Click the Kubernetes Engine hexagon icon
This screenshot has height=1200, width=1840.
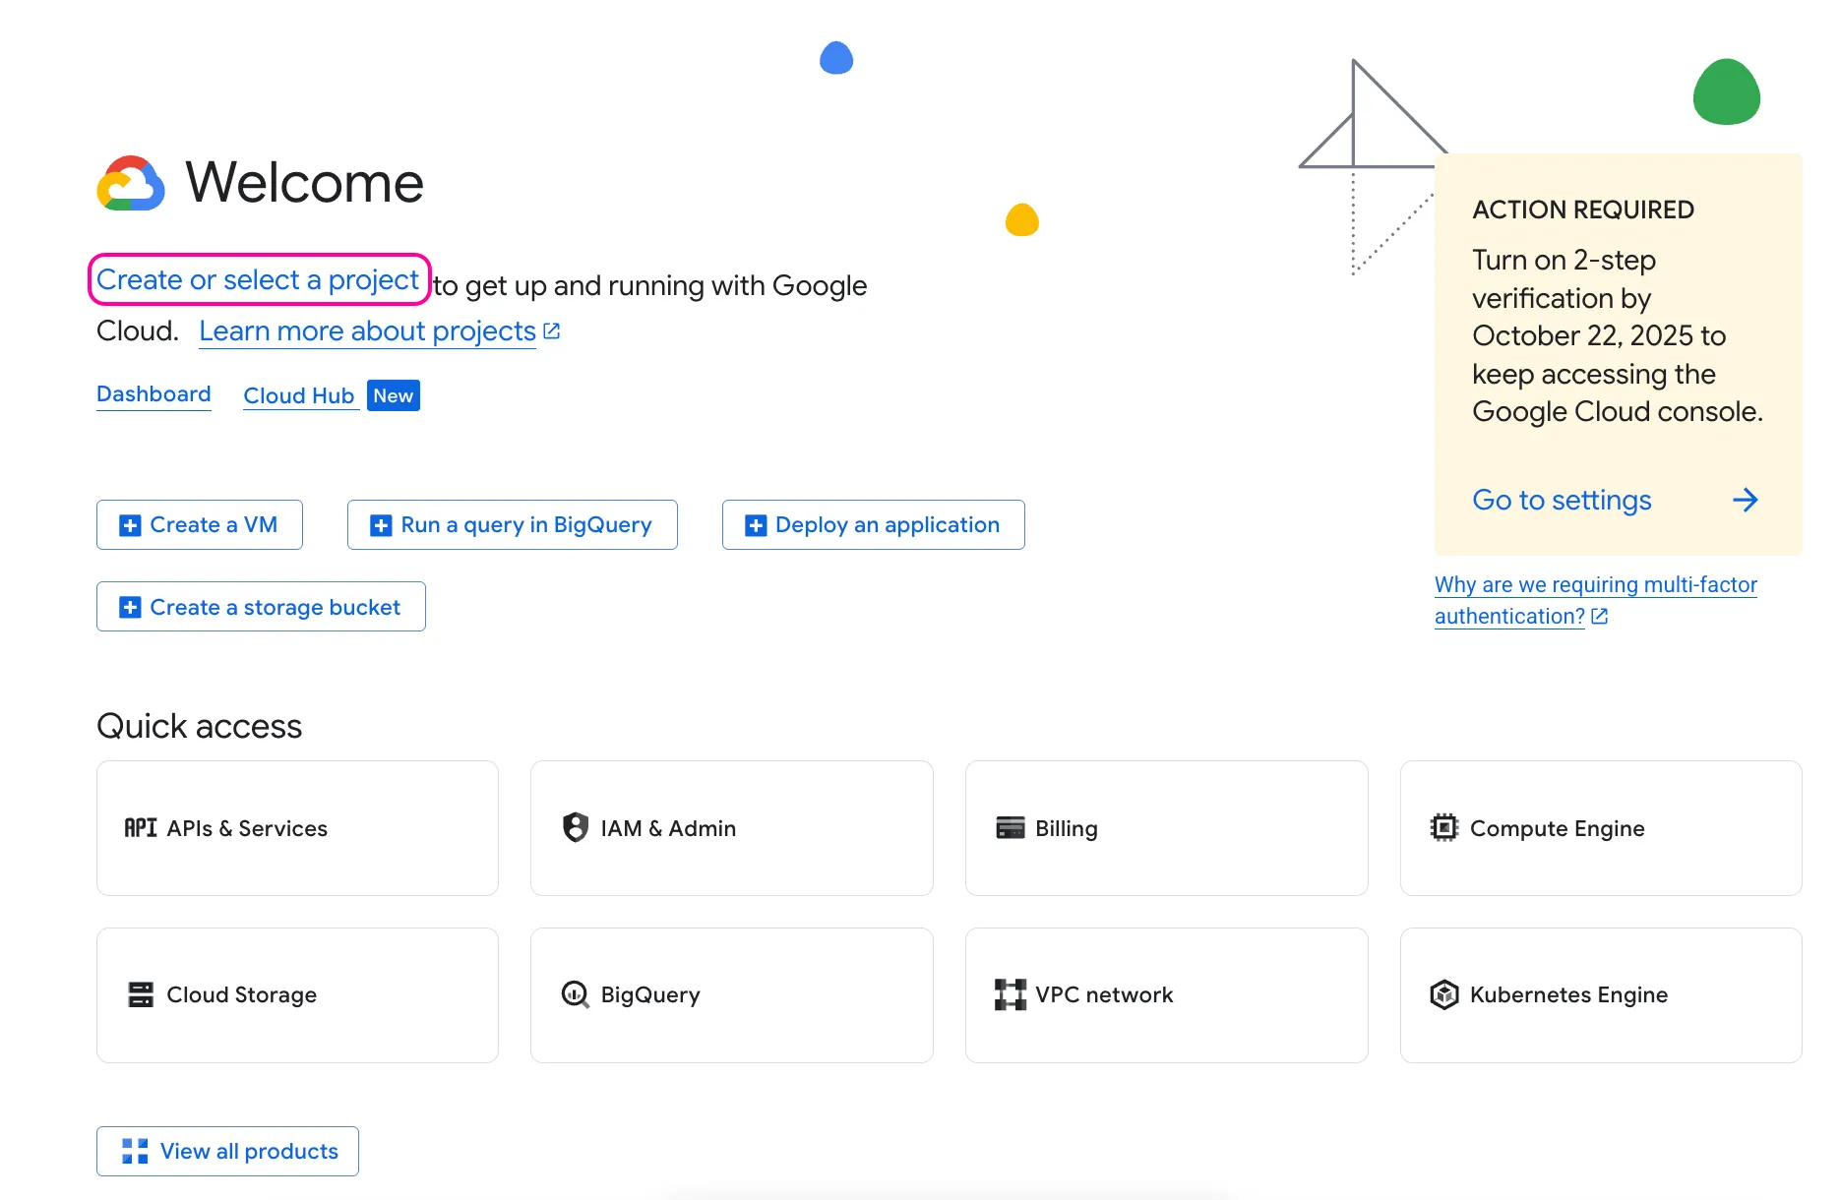[x=1444, y=994]
